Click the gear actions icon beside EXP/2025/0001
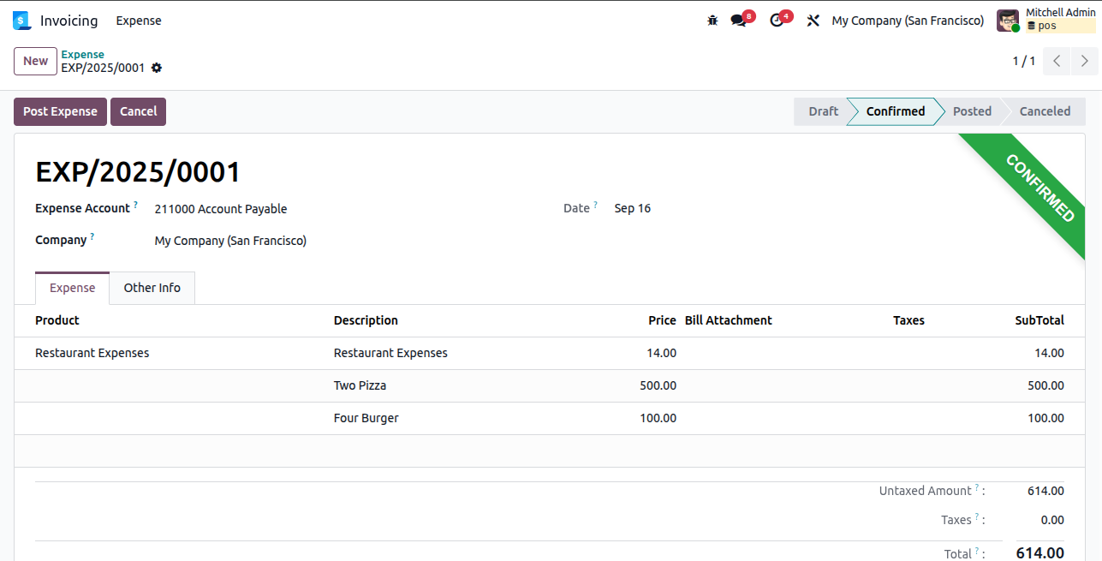The width and height of the screenshot is (1102, 561). pyautogui.click(x=157, y=68)
